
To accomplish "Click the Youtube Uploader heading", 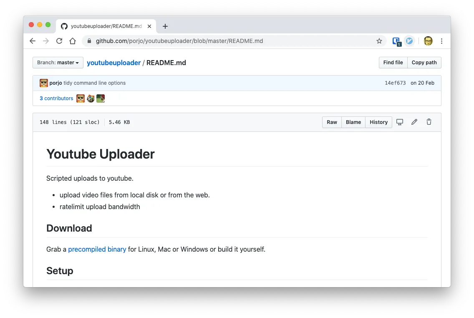I will tap(101, 154).
